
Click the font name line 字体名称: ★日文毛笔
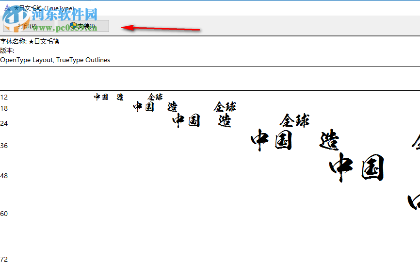pyautogui.click(x=30, y=42)
